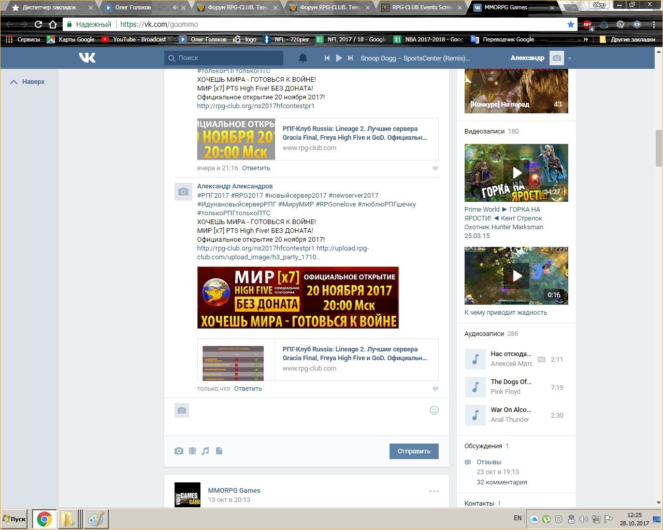
Task: Click the address bar URL
Action: [x=159, y=24]
